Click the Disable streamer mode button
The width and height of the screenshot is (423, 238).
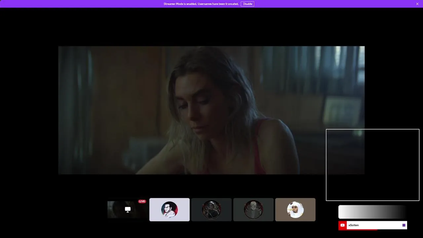click(248, 4)
